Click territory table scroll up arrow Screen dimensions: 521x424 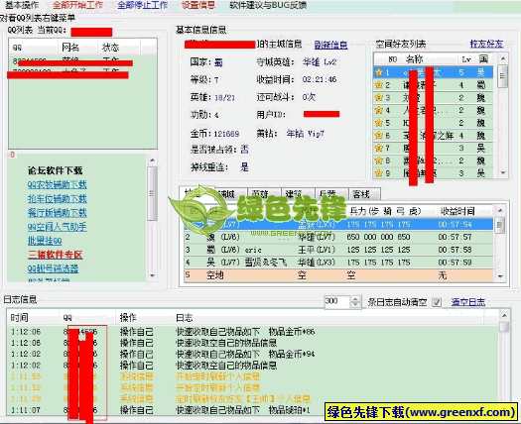pyautogui.click(x=500, y=211)
